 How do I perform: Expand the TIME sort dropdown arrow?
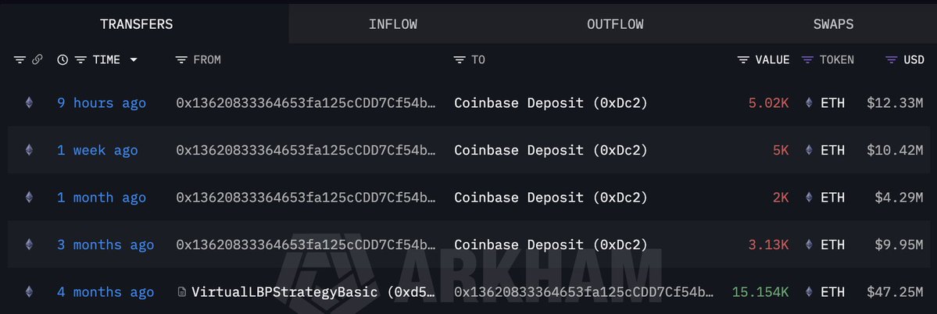pyautogui.click(x=134, y=60)
